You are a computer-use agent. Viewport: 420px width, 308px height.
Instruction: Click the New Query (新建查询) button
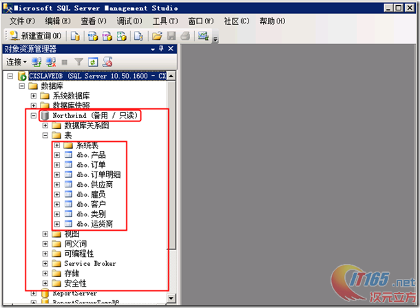click(x=36, y=36)
